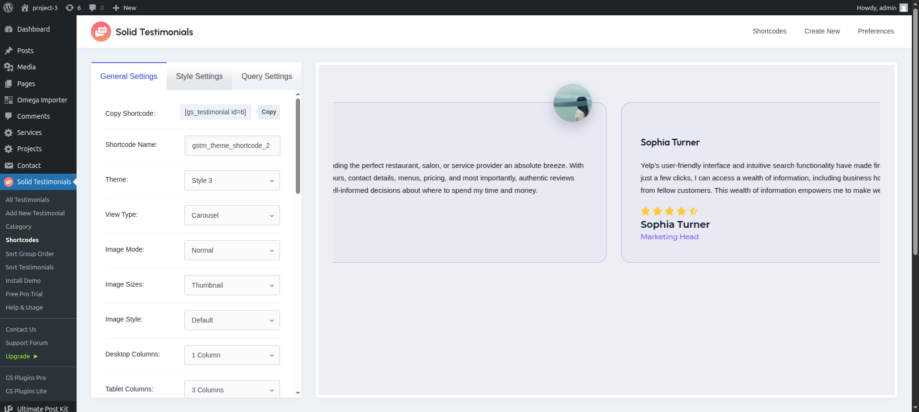Open the Services menu item
The width and height of the screenshot is (919, 412).
click(x=29, y=133)
